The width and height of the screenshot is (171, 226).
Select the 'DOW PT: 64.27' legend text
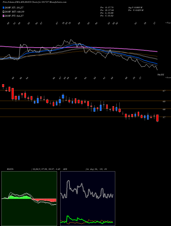(x=14, y=16)
